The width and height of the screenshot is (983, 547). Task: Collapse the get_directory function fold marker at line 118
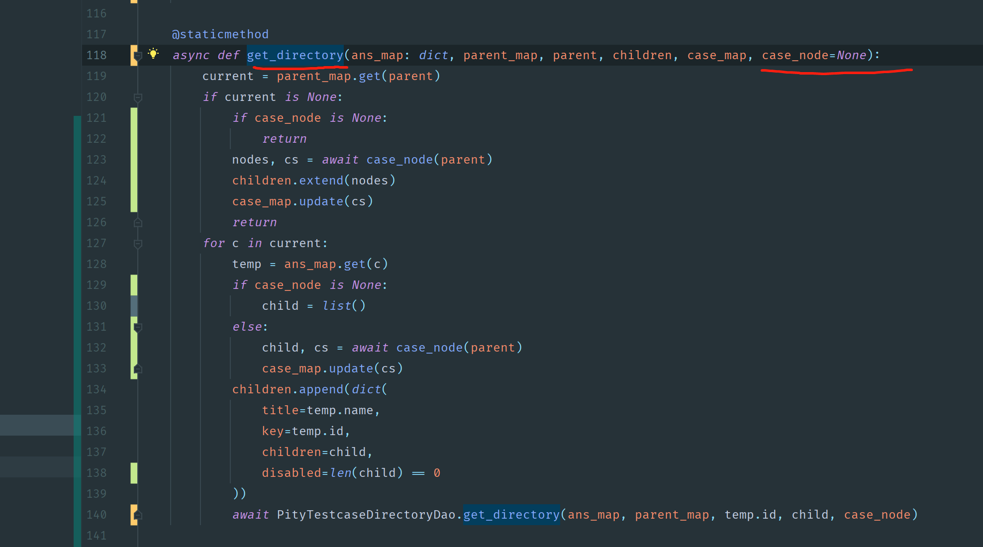tap(138, 56)
